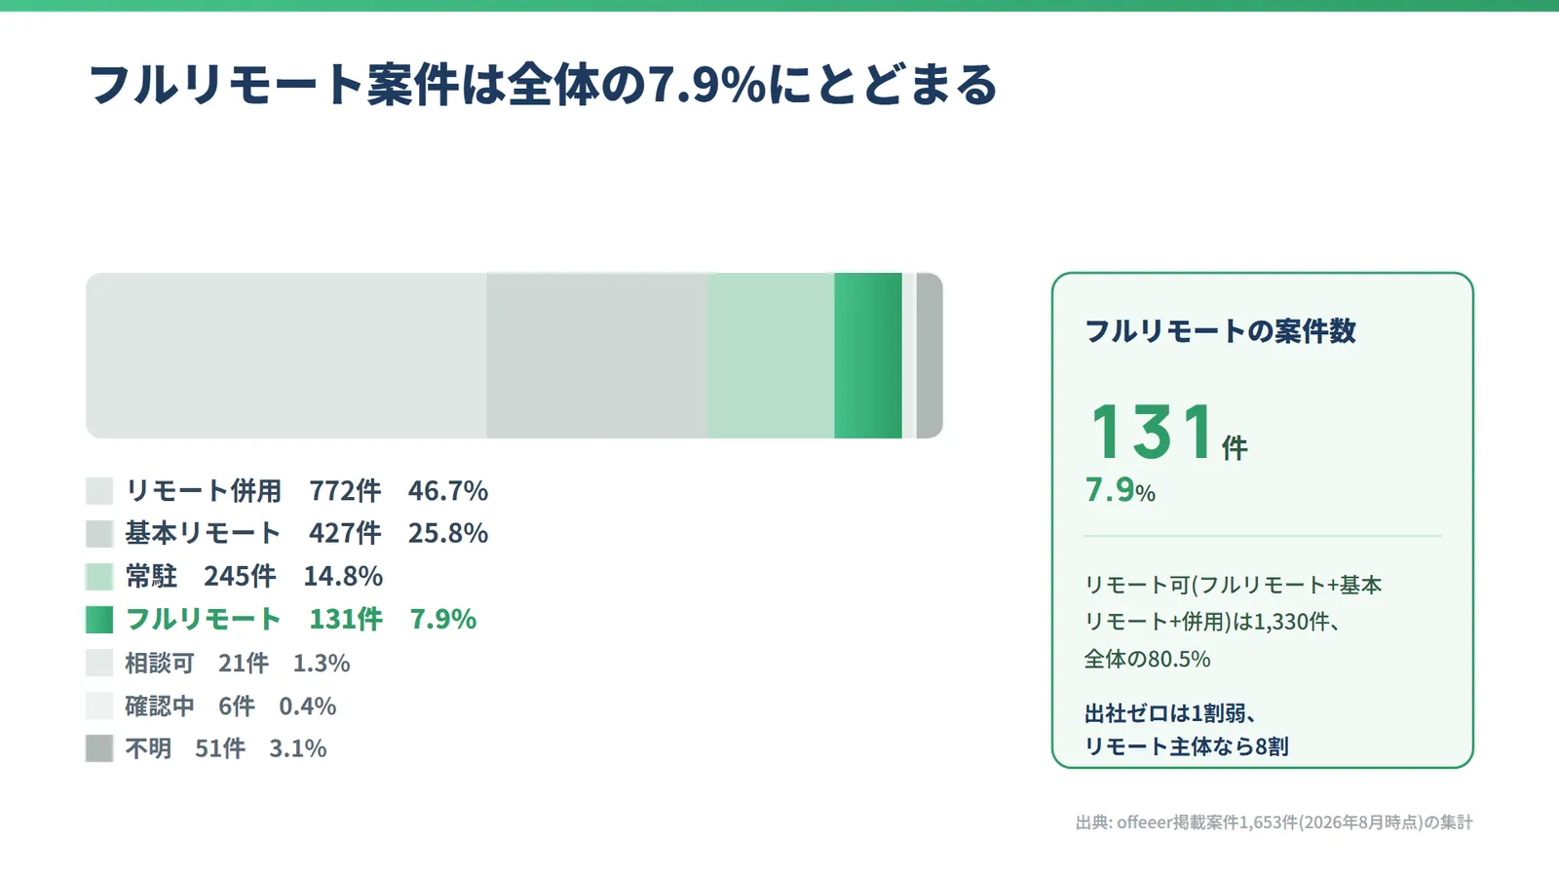Click the 出典 offeeer source footnote
The image size is (1559, 877).
1274,822
